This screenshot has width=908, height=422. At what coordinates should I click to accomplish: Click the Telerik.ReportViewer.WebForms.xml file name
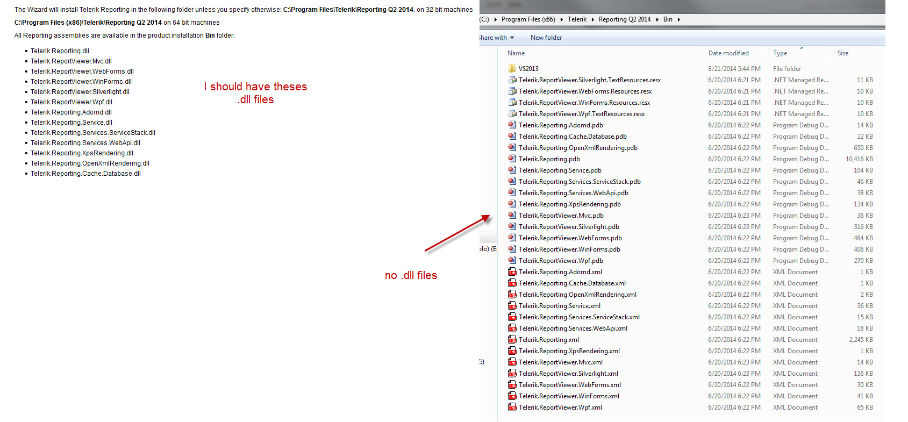570,385
